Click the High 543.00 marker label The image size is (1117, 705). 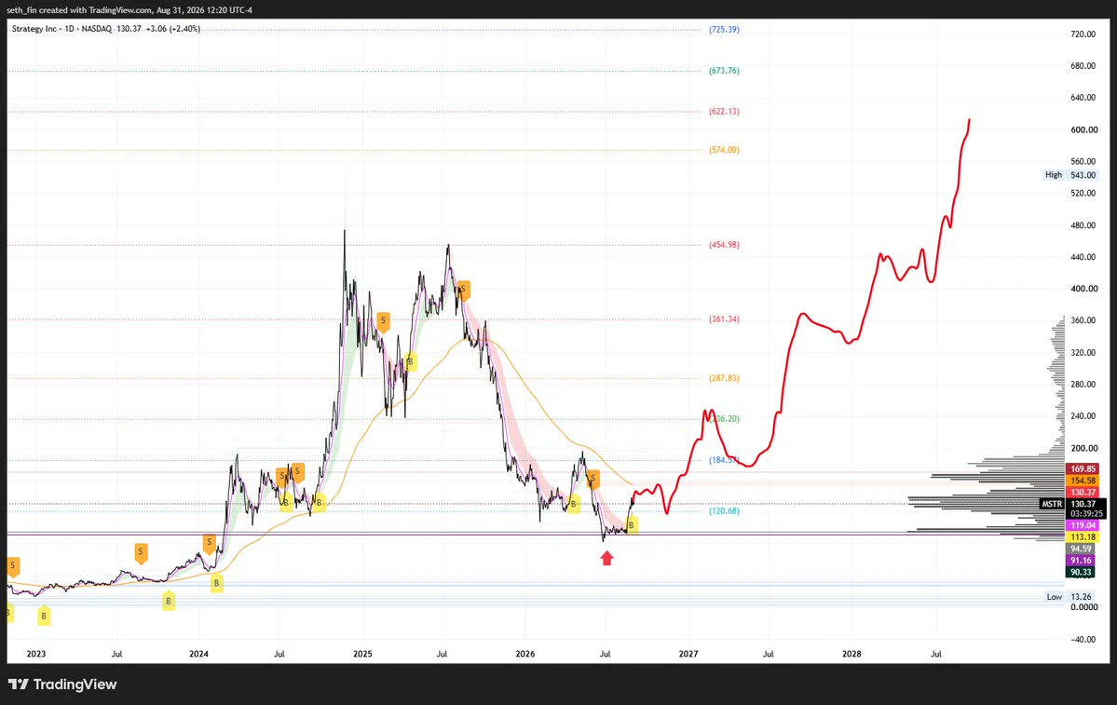1070,175
